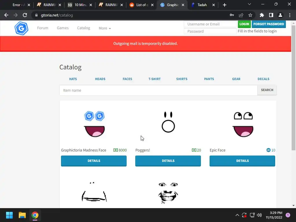
Task: Close the List of Reddit tab
Action: [x=152, y=5]
